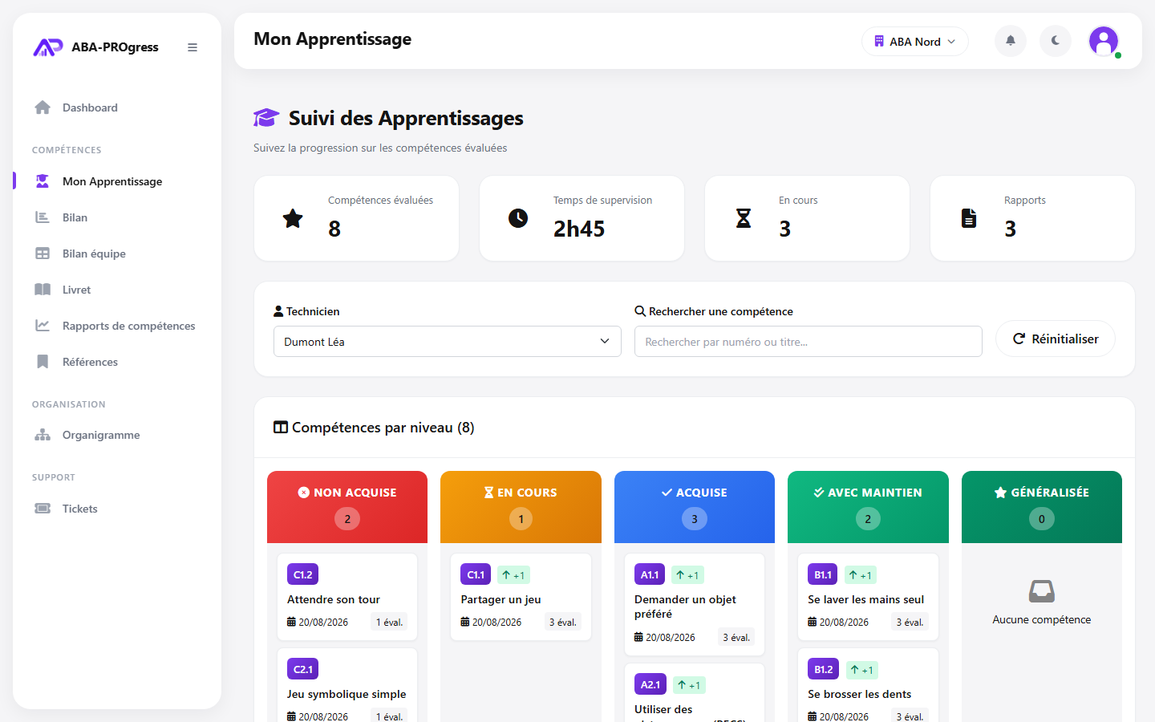This screenshot has height=722, width=1155.
Task: Click 1 éval. on Attendre son tour
Action: [390, 622]
